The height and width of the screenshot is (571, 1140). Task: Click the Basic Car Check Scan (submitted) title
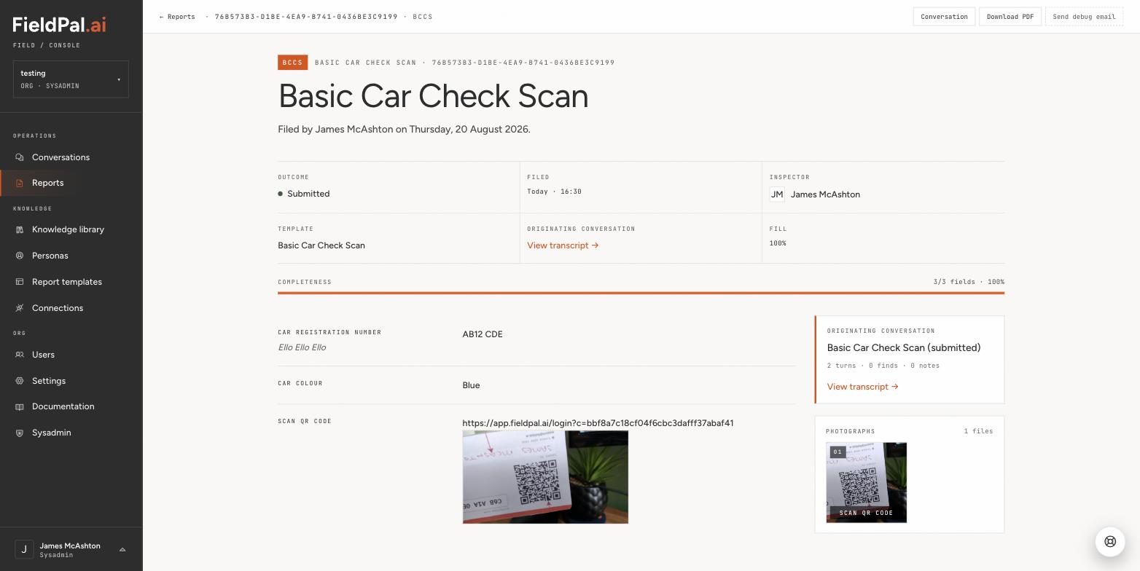pos(904,348)
